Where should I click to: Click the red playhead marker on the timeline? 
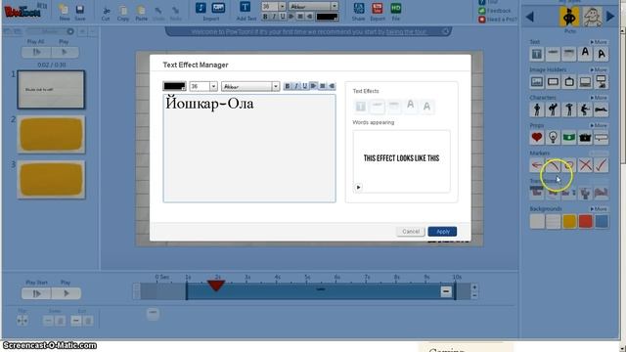point(216,285)
